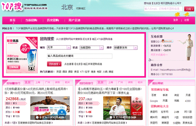Click hot keyword 美容
The image size is (196, 126).
click(x=76, y=72)
